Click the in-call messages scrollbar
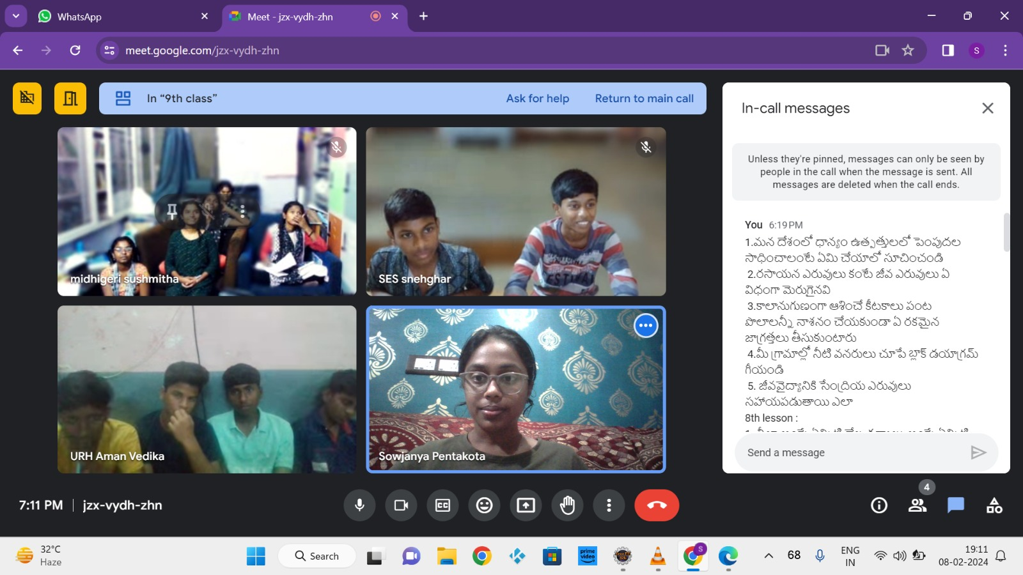 [x=1006, y=233]
